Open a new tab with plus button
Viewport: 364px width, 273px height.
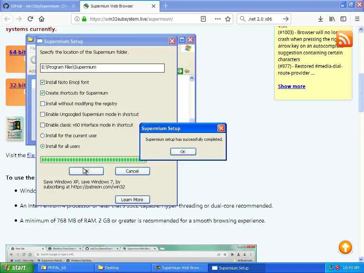166,6
